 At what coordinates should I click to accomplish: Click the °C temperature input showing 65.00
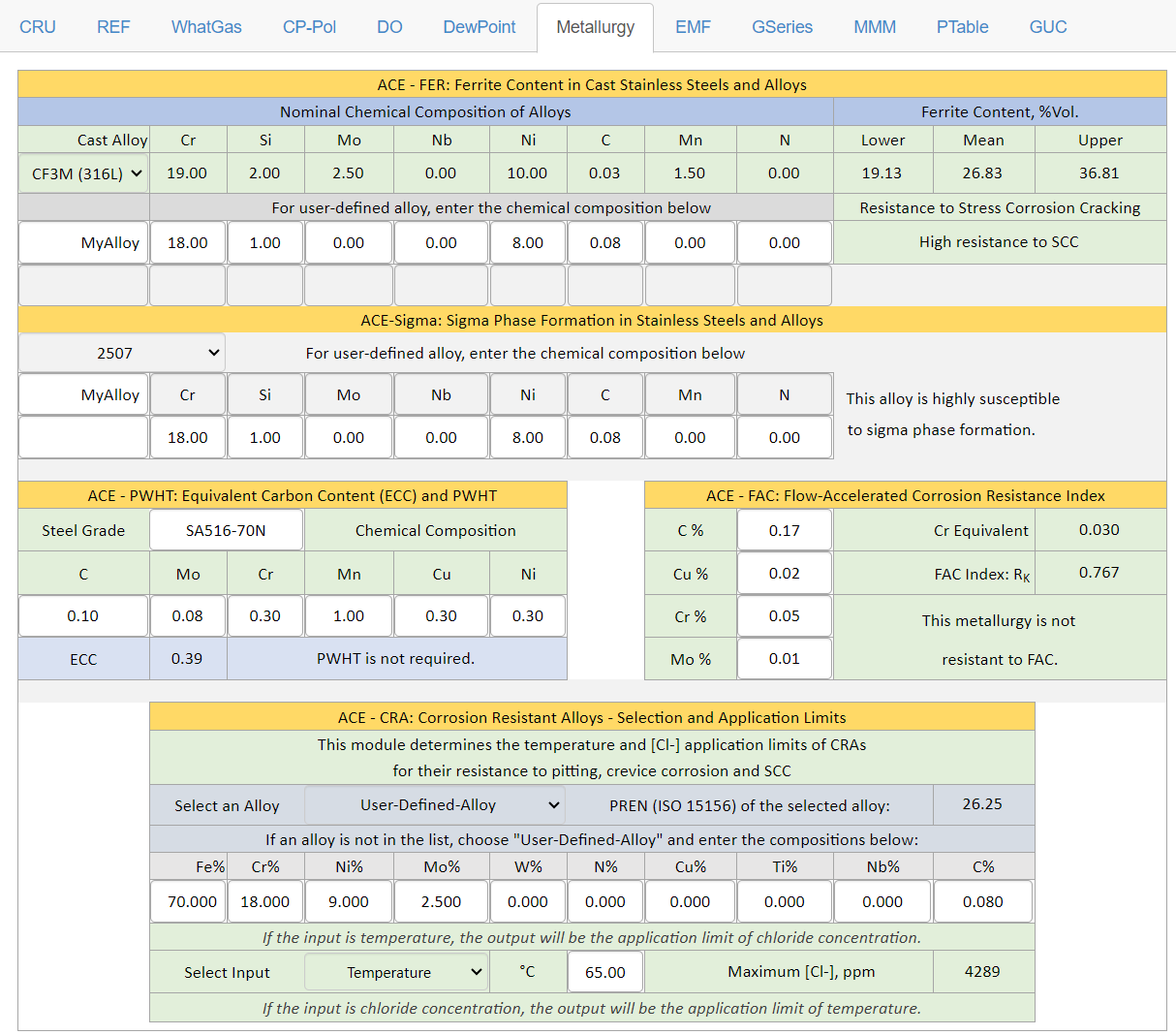point(605,972)
